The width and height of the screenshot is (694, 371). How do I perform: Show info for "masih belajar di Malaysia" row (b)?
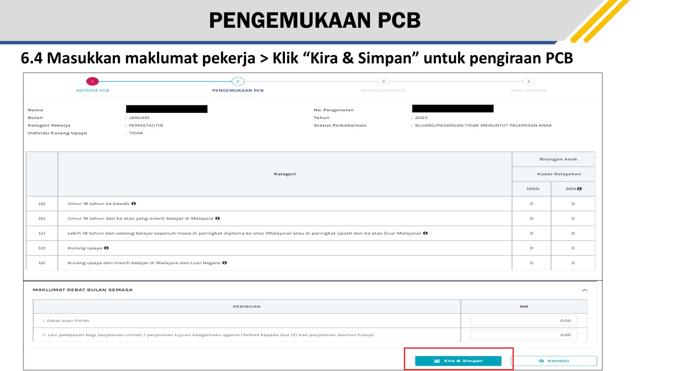(x=218, y=218)
